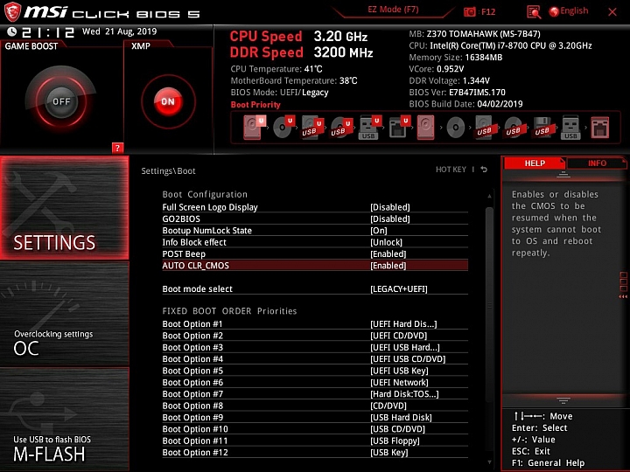Viewport: 630px width, 472px height.
Task: Select Boot Option #6 [UEFI Network]
Action: pyautogui.click(x=315, y=382)
